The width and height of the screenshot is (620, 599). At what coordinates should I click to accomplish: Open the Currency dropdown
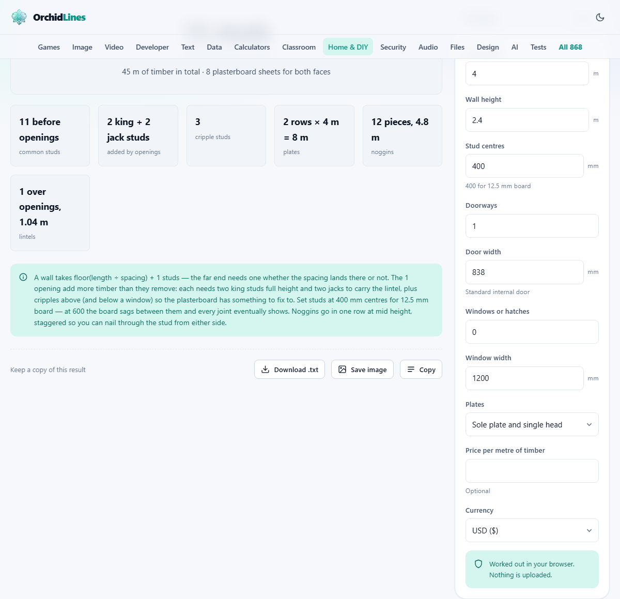(532, 530)
